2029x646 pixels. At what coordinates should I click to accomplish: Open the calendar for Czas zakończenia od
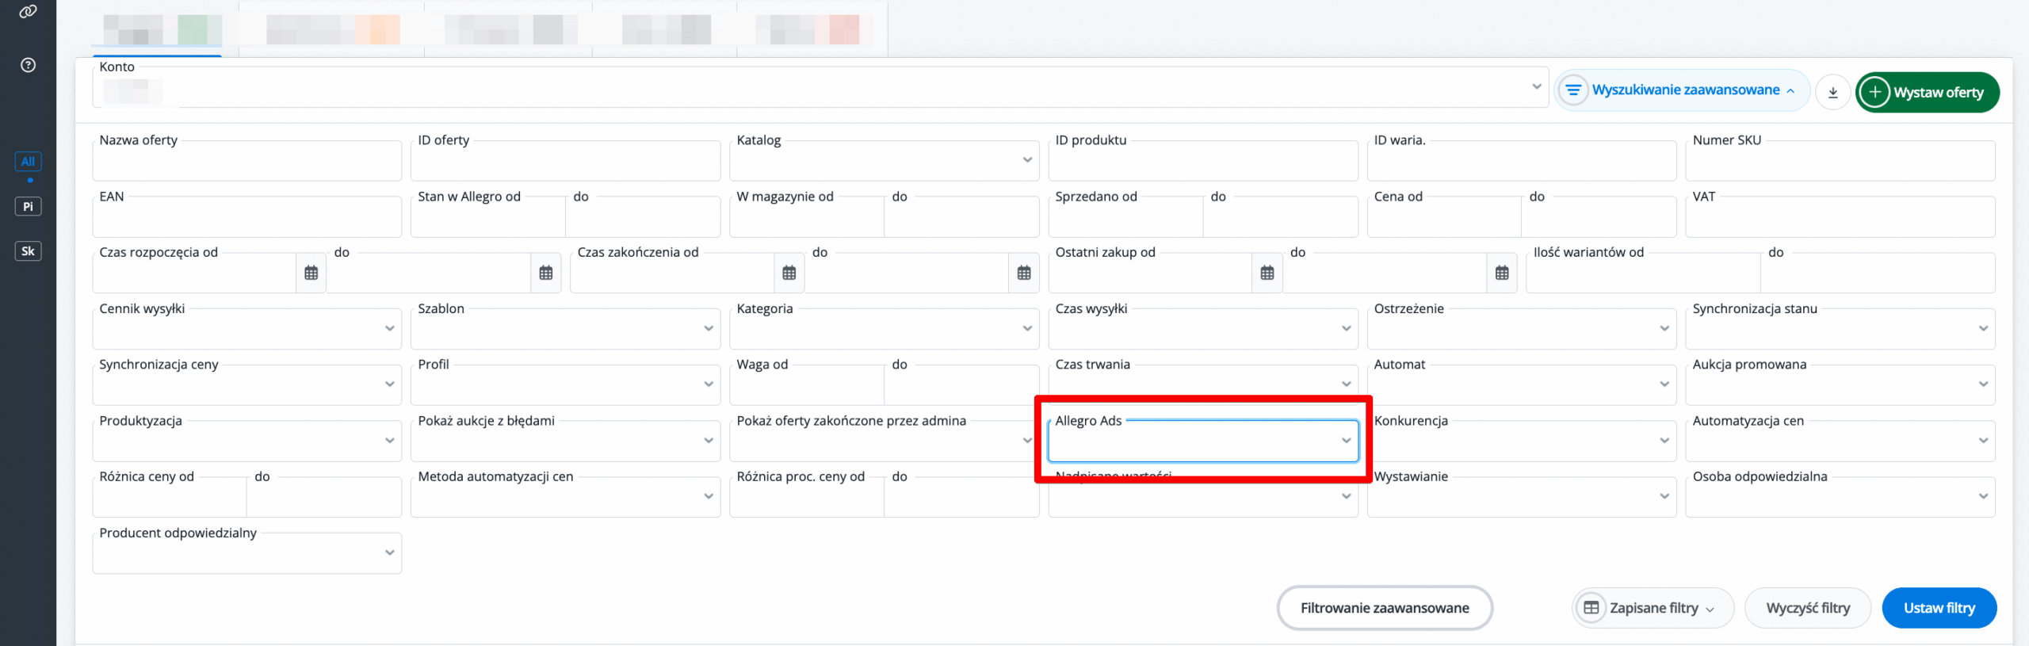click(789, 273)
